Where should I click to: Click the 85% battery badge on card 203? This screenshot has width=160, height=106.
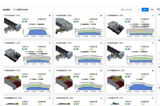[91, 22]
